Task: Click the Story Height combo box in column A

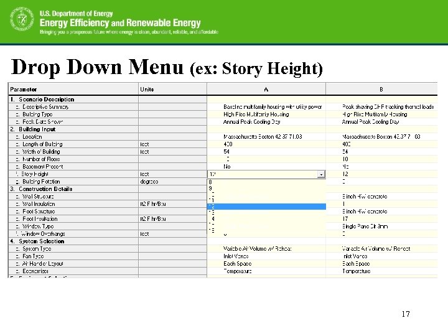Action: pos(266,174)
